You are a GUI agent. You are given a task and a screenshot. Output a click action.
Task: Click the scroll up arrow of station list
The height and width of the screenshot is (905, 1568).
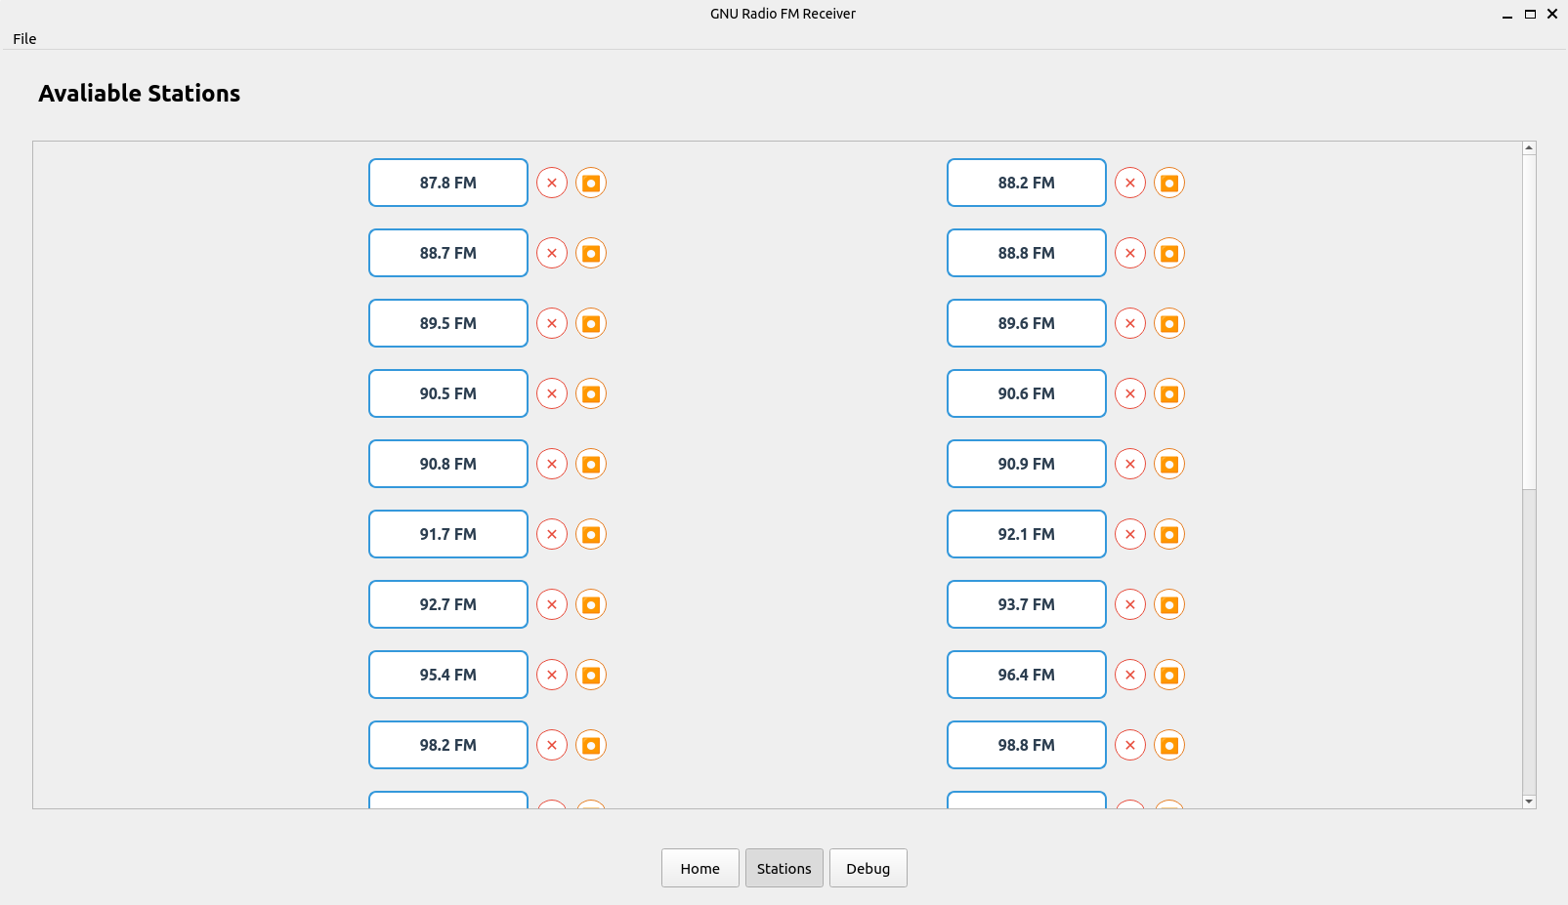click(1529, 148)
